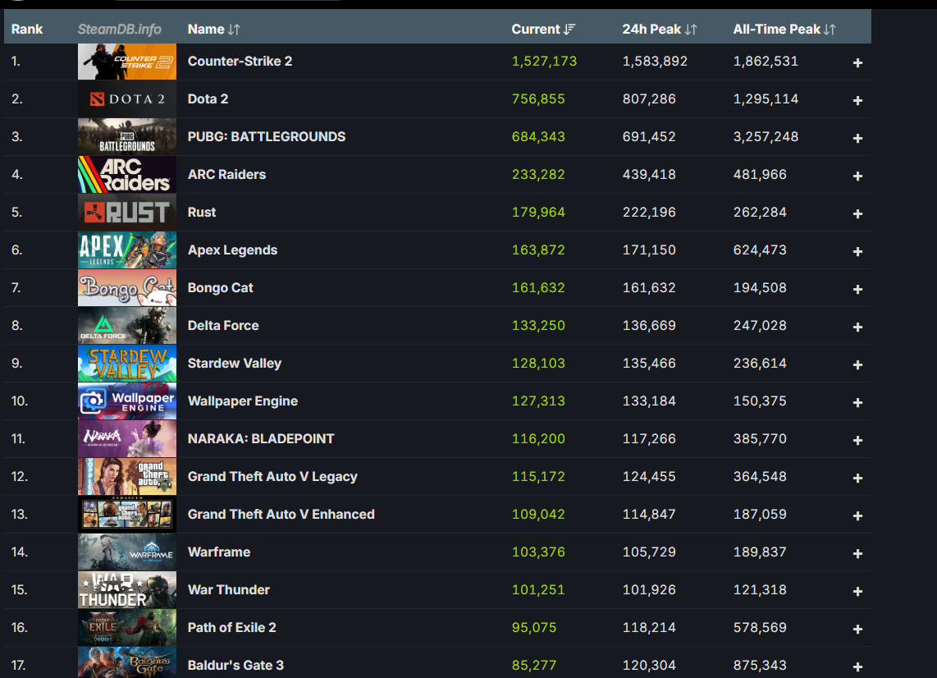The image size is (937, 678).
Task: Open the Path of Exile 2 name link
Action: (x=232, y=627)
